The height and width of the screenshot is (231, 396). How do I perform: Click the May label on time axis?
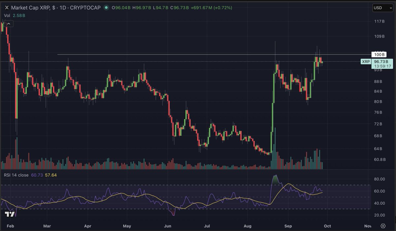pyautogui.click(x=127, y=226)
